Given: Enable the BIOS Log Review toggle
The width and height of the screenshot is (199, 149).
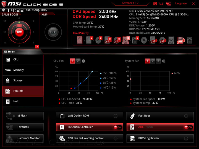Looking at the screenshot, I should (x=186, y=139).
